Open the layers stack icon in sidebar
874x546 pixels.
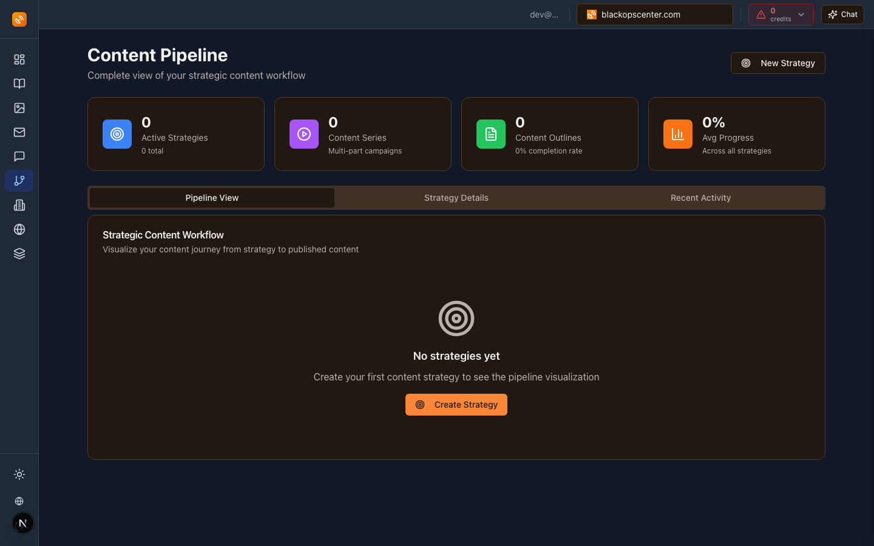[19, 254]
